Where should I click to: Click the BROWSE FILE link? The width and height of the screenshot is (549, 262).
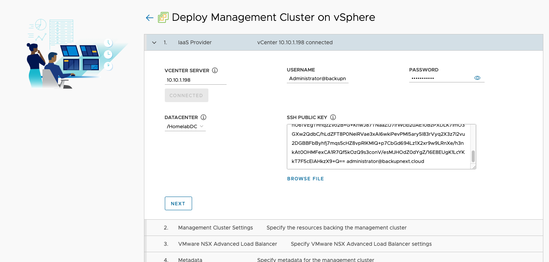tap(305, 179)
